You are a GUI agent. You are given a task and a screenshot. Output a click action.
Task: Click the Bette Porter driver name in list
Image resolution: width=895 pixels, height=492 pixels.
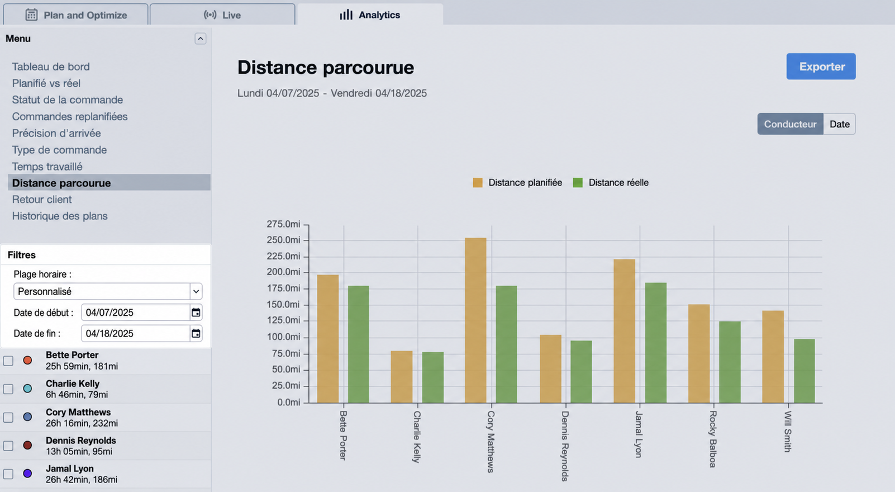72,355
